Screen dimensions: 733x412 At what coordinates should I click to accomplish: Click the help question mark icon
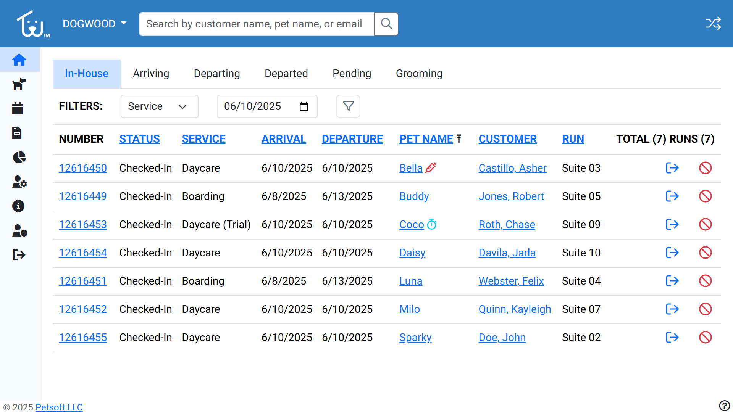tap(724, 406)
